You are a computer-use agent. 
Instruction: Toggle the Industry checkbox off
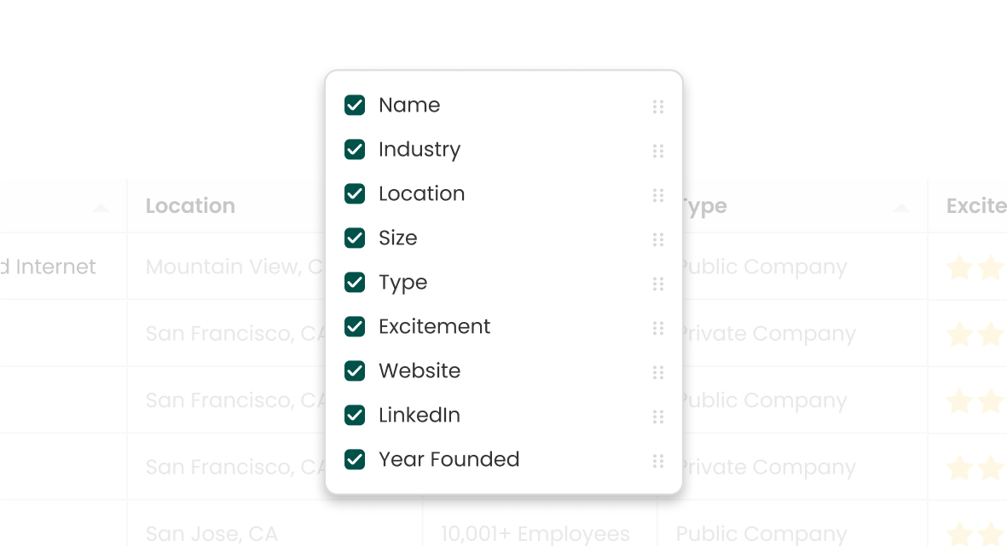pyautogui.click(x=355, y=149)
